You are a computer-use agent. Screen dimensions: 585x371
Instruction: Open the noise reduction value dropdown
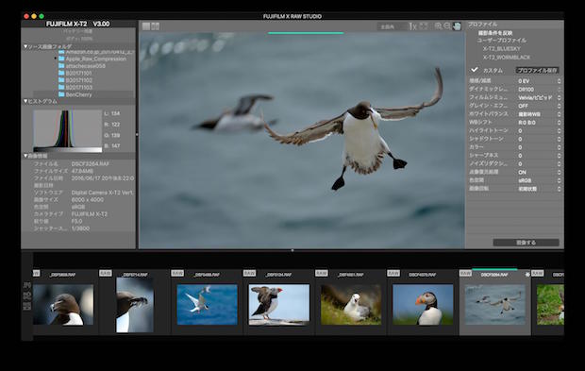pyautogui.click(x=539, y=163)
